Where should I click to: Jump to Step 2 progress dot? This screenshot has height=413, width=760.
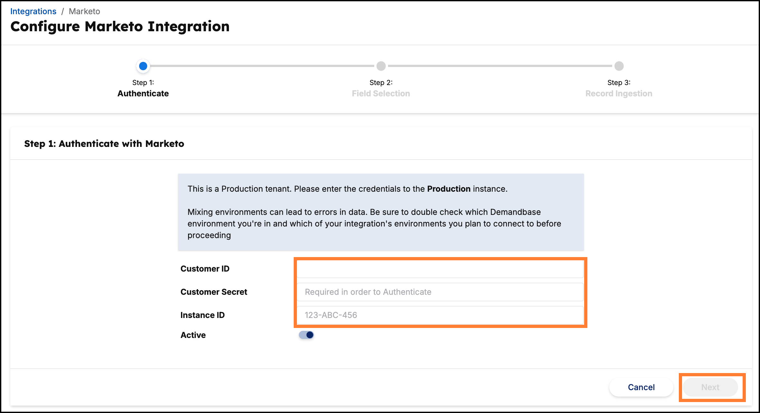point(381,66)
